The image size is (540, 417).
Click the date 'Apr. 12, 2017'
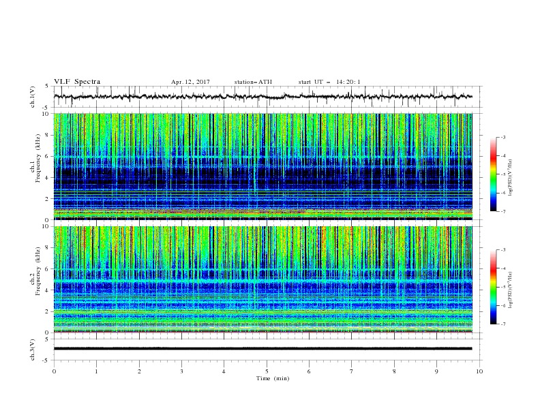(190, 82)
